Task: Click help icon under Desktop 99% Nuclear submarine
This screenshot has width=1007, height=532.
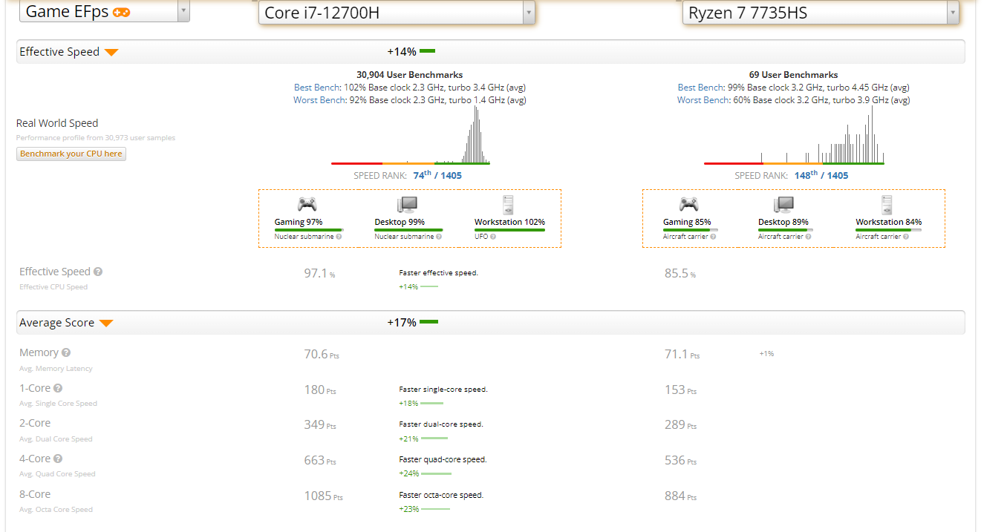Action: pos(439,237)
